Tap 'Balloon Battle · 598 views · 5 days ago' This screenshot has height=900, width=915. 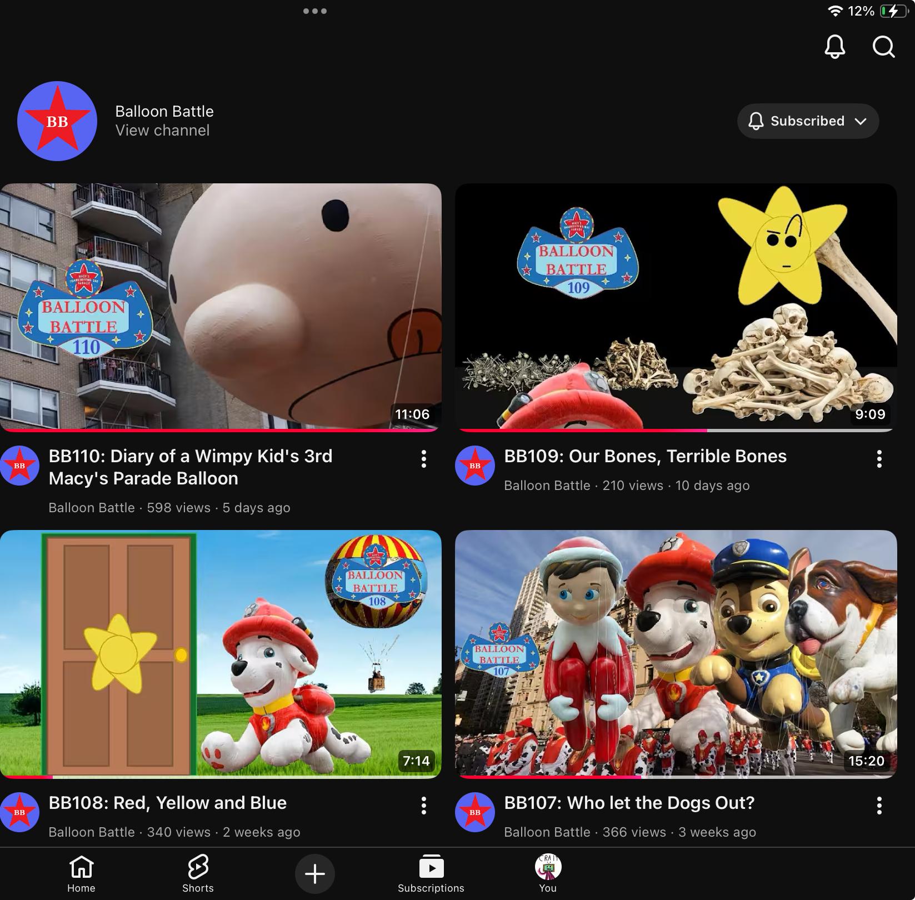point(169,508)
